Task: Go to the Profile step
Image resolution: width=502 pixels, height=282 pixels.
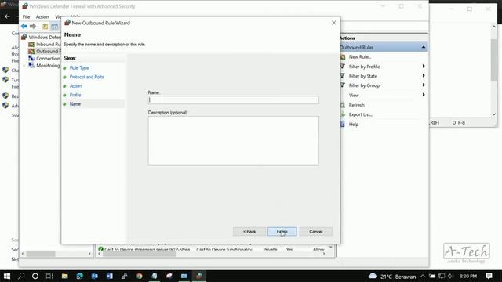Action: tap(75, 95)
